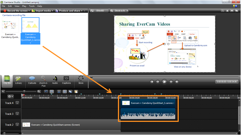Expand Produce and share dropdown arrow
Screen dimensions: 241x135
point(82,11)
